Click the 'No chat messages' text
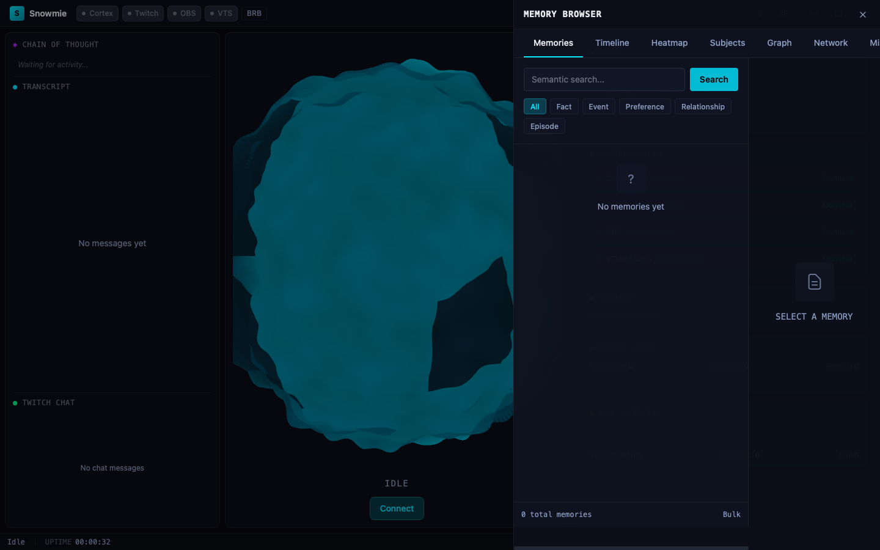The width and height of the screenshot is (880, 550). (x=112, y=468)
